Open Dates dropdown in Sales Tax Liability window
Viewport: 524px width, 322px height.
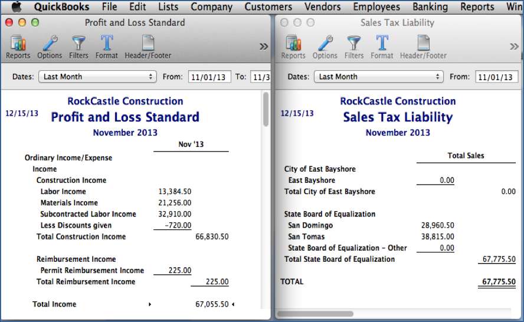[379, 77]
